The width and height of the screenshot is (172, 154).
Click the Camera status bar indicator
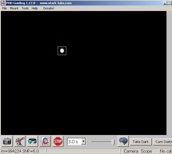pos(131,151)
